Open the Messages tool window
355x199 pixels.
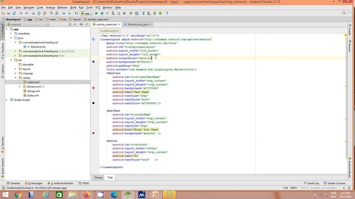click(33, 183)
